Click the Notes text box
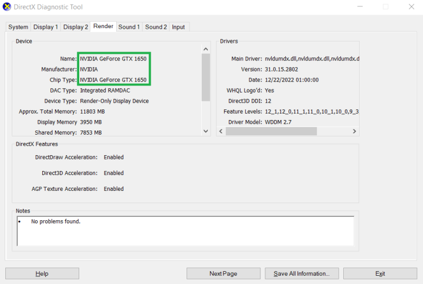The image size is (423, 284). pos(185,231)
